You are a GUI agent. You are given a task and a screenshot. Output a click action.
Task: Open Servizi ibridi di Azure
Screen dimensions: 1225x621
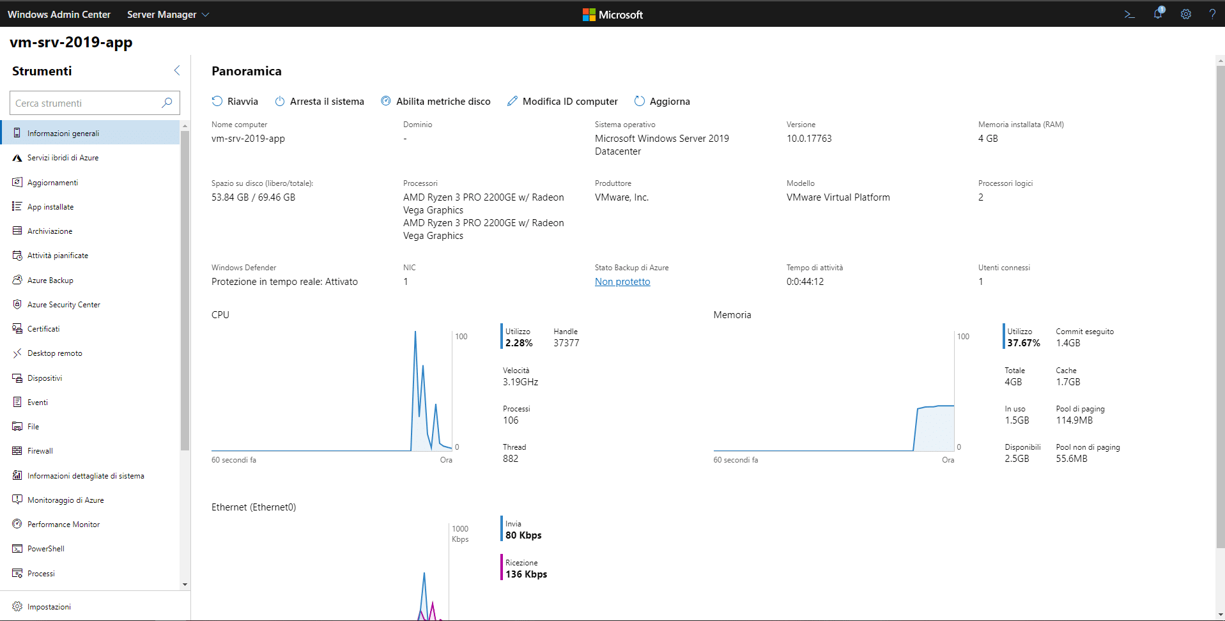[90, 157]
